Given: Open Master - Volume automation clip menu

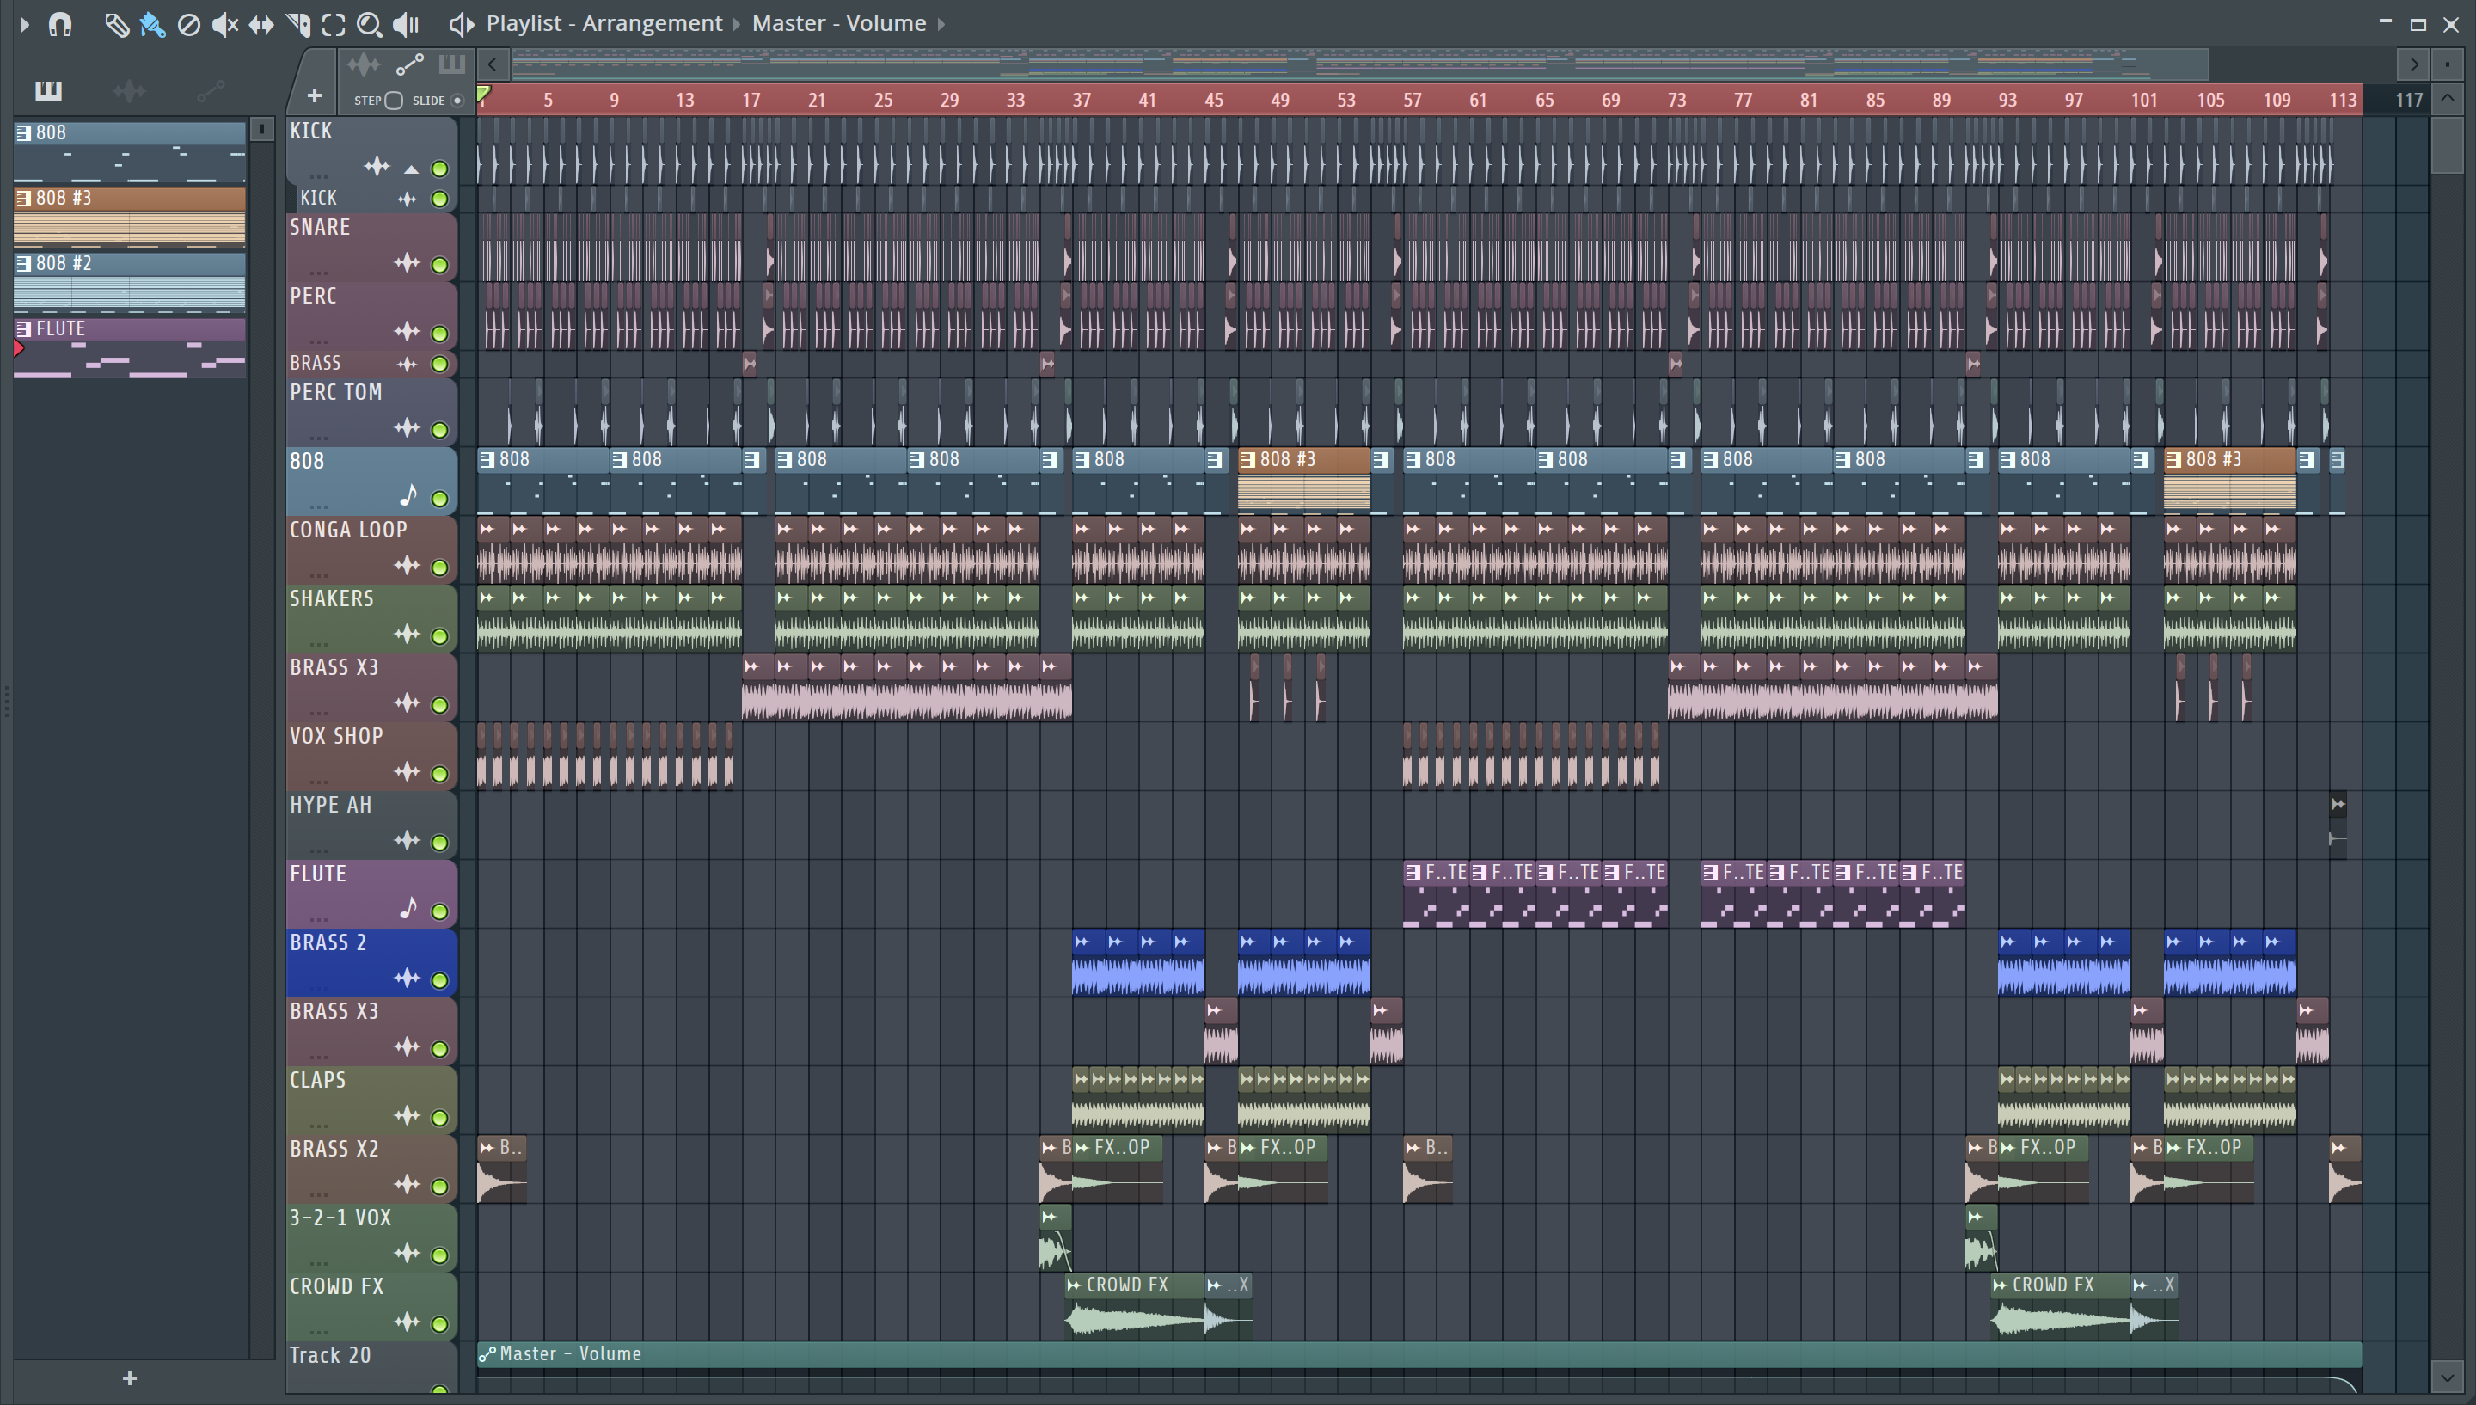Looking at the screenshot, I should [x=487, y=1354].
